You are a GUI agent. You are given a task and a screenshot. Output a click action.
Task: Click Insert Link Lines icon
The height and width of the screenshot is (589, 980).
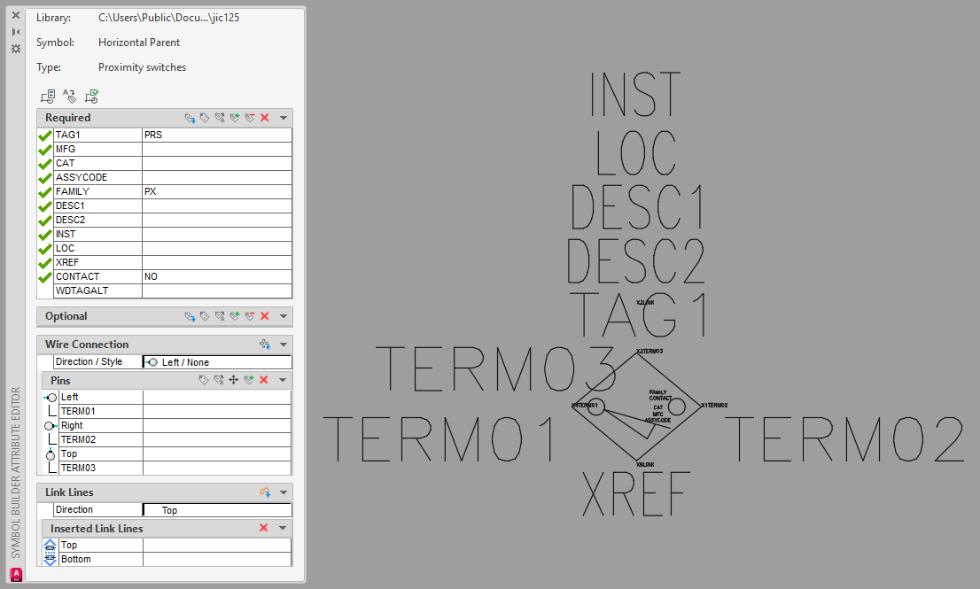pos(264,492)
